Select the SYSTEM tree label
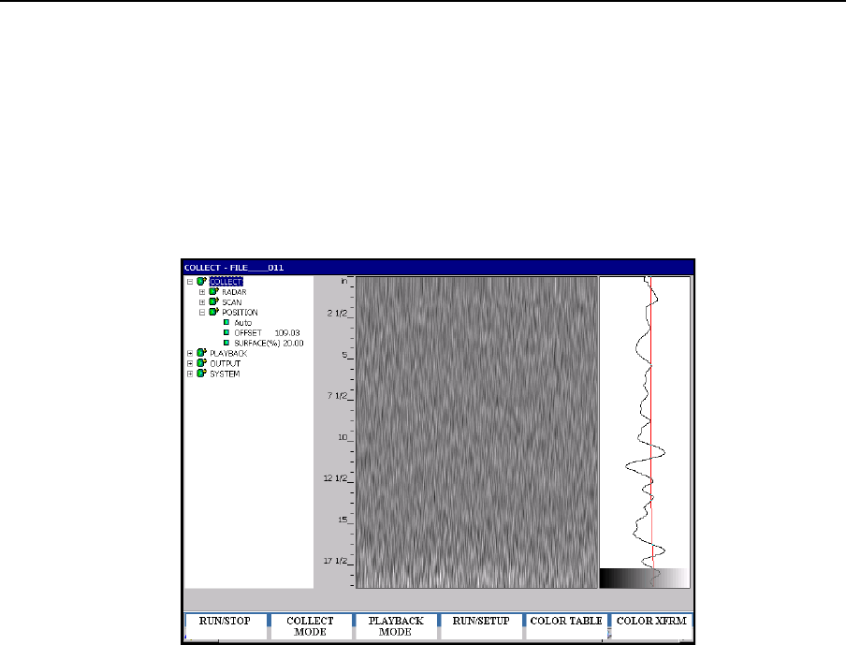 click(225, 374)
